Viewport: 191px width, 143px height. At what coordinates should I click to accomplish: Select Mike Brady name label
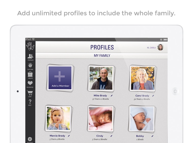pos(100,96)
